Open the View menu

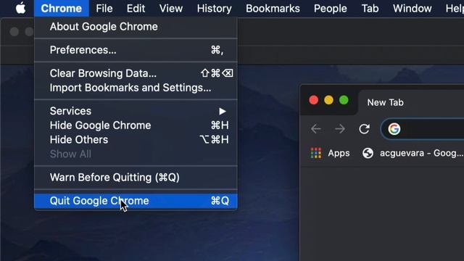point(171,8)
